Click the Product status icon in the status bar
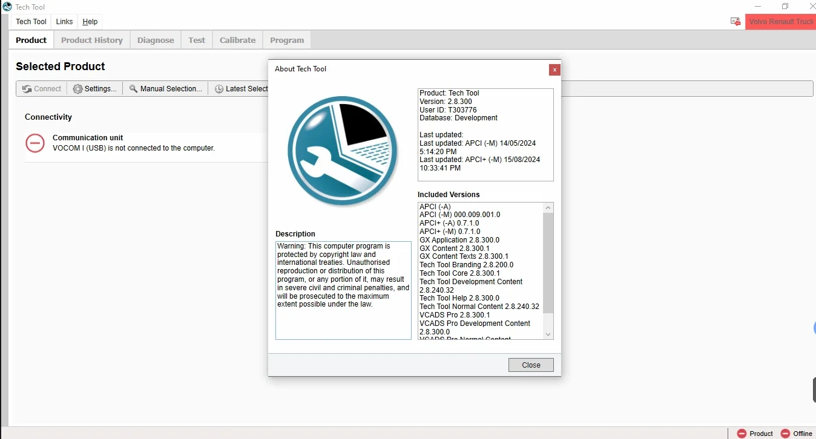816x439 pixels. pos(742,433)
